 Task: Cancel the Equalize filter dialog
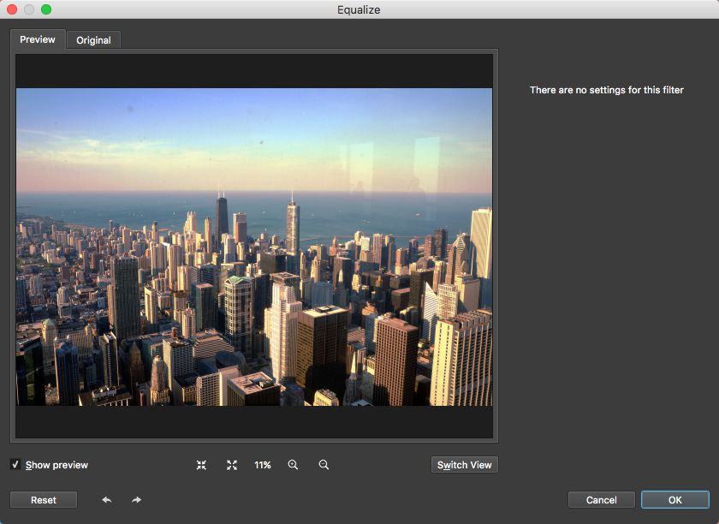click(602, 500)
